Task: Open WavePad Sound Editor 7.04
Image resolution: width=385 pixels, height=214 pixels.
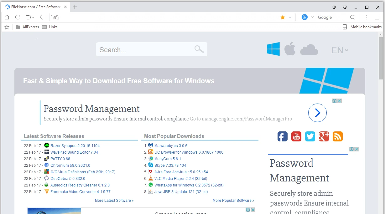Action: click(x=74, y=152)
